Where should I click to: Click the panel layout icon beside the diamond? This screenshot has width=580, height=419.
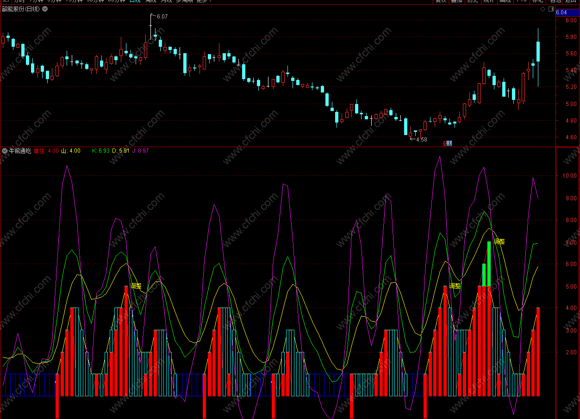[x=551, y=9]
